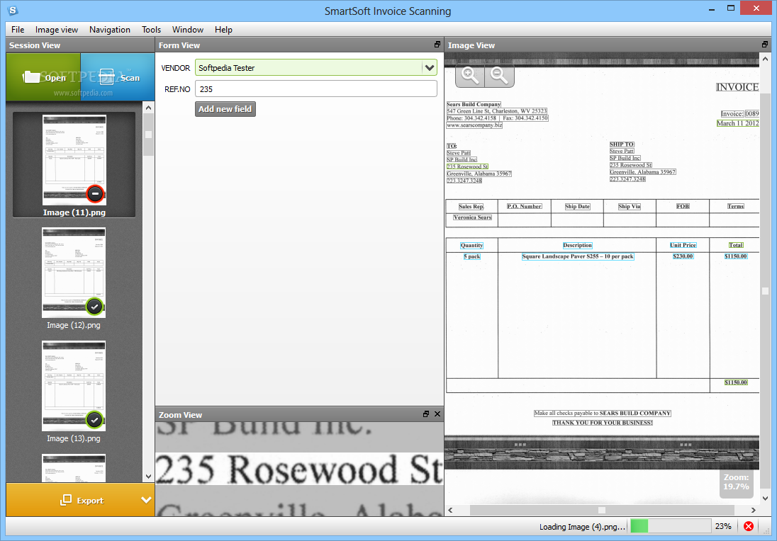Screen dimensions: 777x541
Task: Select highlighted '235 Rosewood St' under TO
Action: 467,167
